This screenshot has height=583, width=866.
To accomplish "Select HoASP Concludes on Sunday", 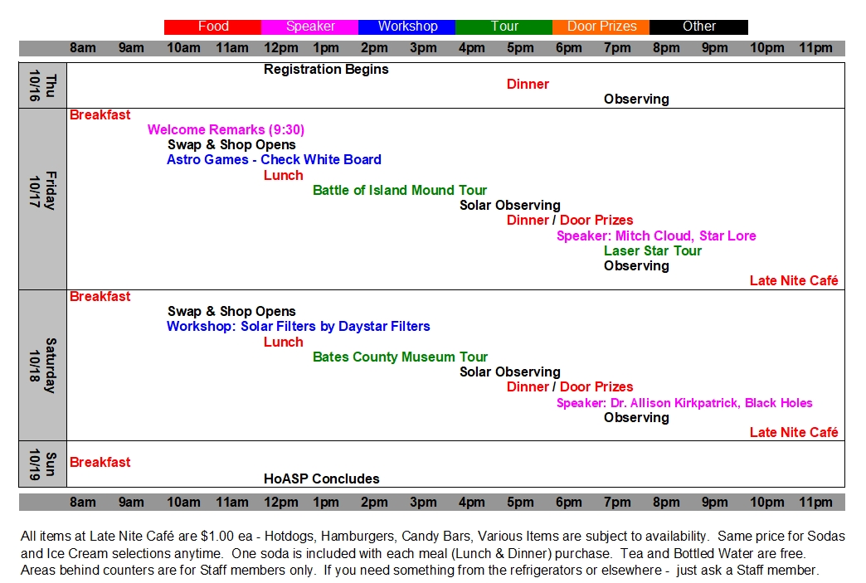I will 321,479.
